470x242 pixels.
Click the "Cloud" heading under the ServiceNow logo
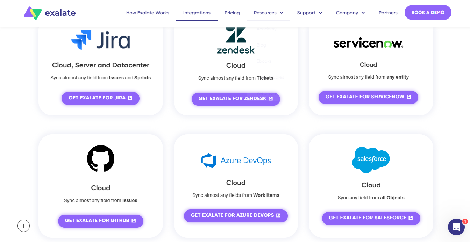click(x=368, y=65)
